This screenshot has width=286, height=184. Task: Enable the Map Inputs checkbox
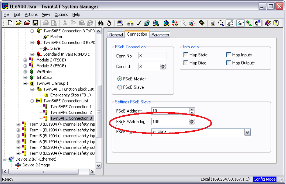tap(228, 55)
